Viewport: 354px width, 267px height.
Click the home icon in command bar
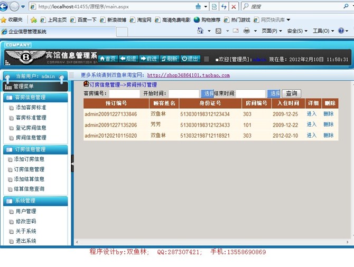(200, 31)
